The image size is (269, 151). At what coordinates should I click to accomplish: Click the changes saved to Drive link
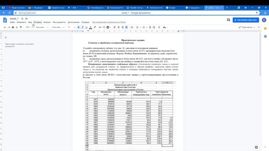click(109, 22)
